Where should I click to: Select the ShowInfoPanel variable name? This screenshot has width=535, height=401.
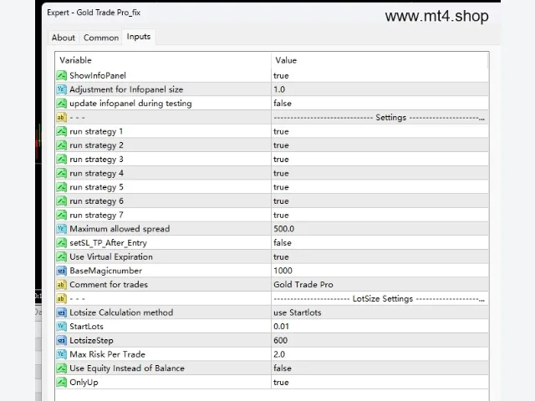point(98,75)
